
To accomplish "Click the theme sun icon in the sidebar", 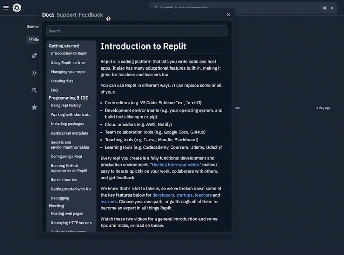I will [x=34, y=73].
